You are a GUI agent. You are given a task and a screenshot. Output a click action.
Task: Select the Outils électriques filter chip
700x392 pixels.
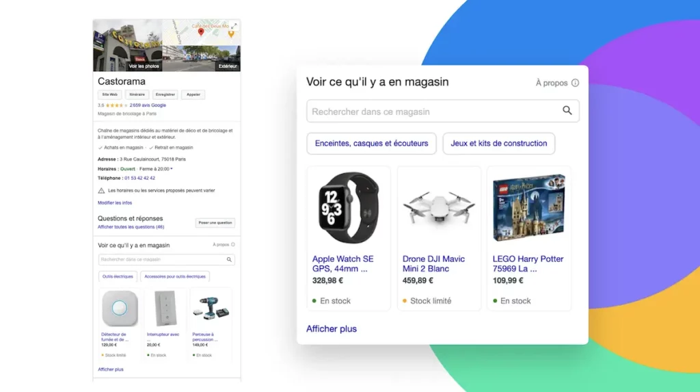pyautogui.click(x=118, y=276)
